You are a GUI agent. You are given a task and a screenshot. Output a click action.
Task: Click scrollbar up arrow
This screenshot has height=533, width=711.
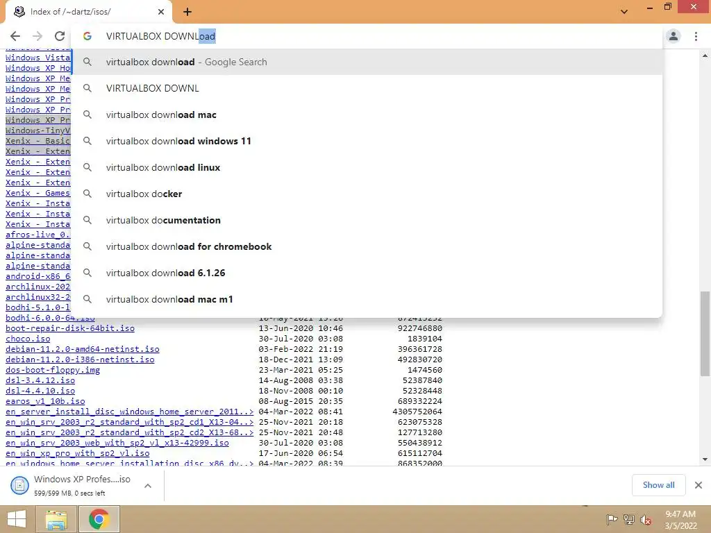coord(705,56)
